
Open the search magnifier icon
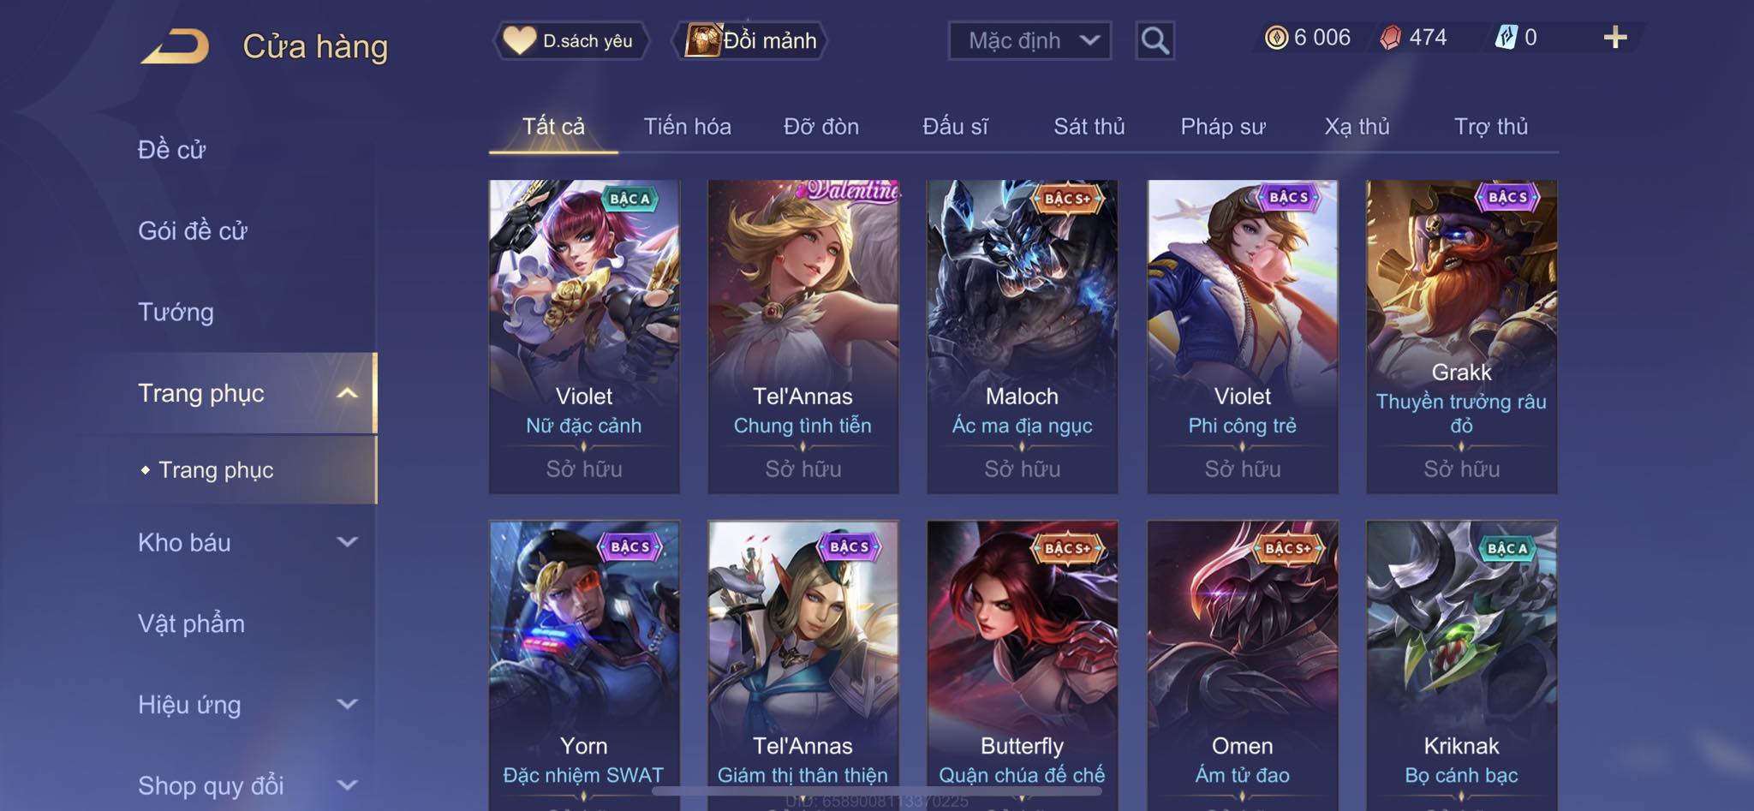(x=1154, y=40)
